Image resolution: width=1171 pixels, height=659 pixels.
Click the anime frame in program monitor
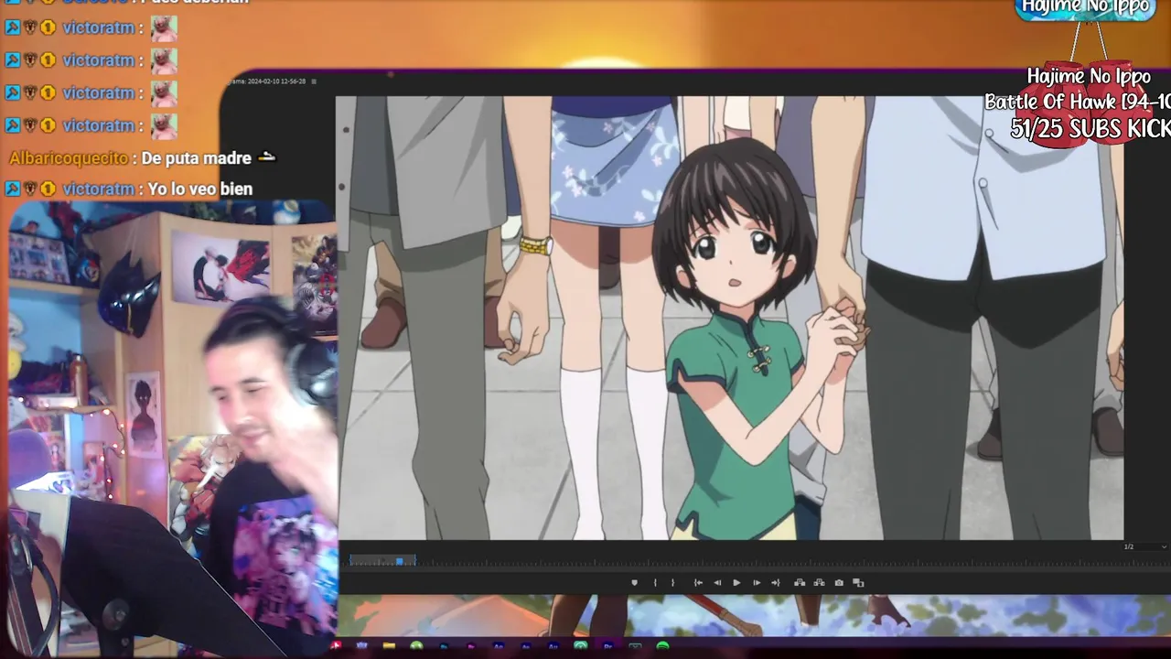(x=730, y=318)
